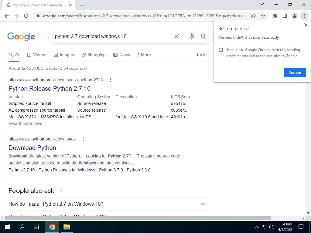
Task: Switch to the News tab
Action: click(121, 55)
